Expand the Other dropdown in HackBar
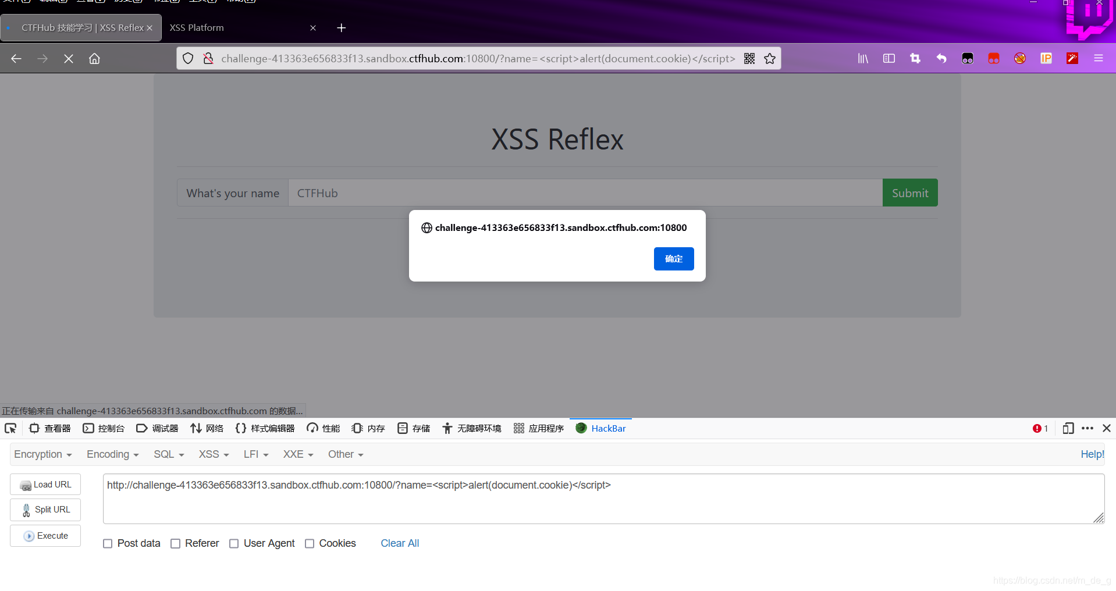 [346, 454]
